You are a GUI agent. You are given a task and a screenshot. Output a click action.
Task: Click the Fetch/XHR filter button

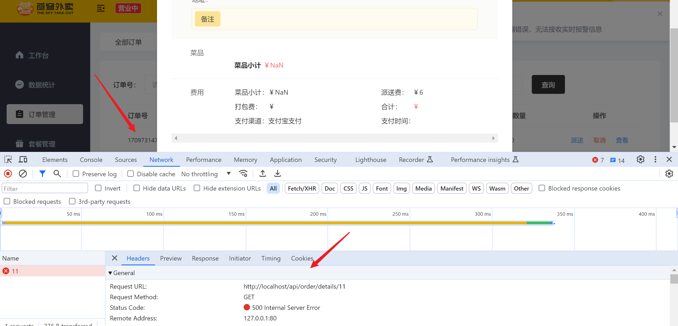(302, 188)
